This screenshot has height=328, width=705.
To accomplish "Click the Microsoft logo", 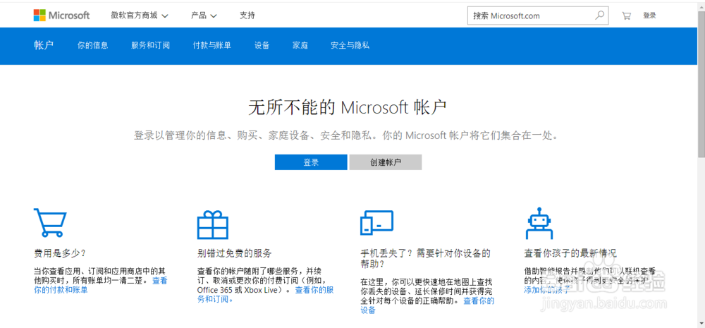I will [61, 16].
